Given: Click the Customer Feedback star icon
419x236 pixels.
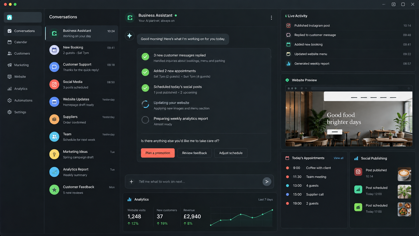Looking at the screenshot, I should 54,190.
